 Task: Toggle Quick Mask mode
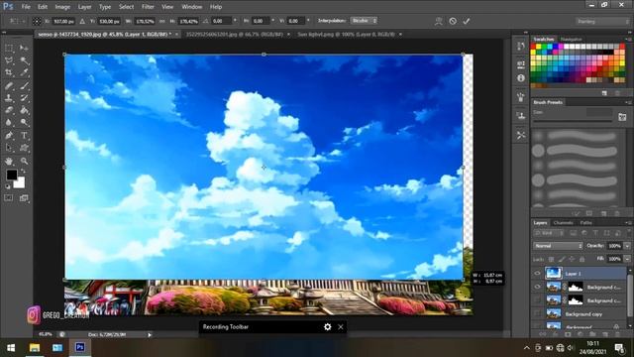pos(9,198)
